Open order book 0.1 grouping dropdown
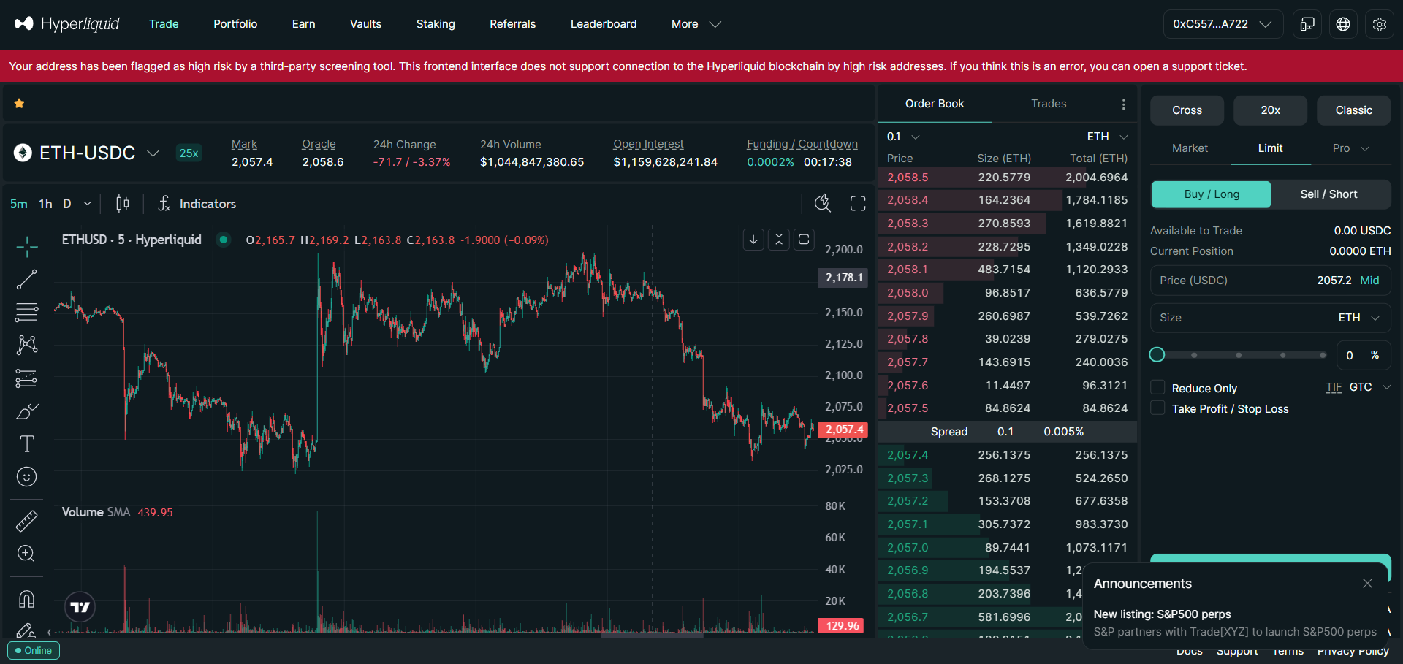 click(x=902, y=137)
